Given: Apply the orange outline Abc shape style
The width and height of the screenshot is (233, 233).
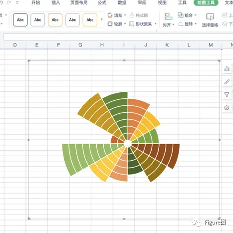Looking at the screenshot, I should [55, 20].
